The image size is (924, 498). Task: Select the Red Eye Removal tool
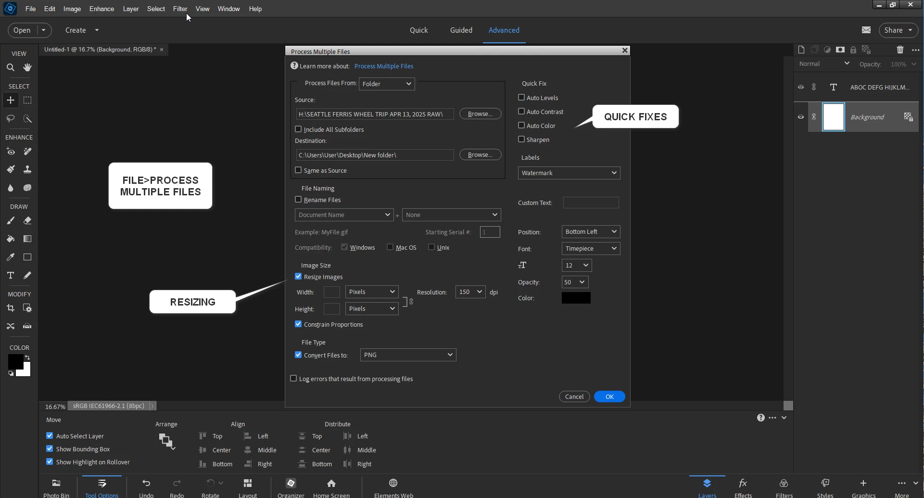point(11,152)
